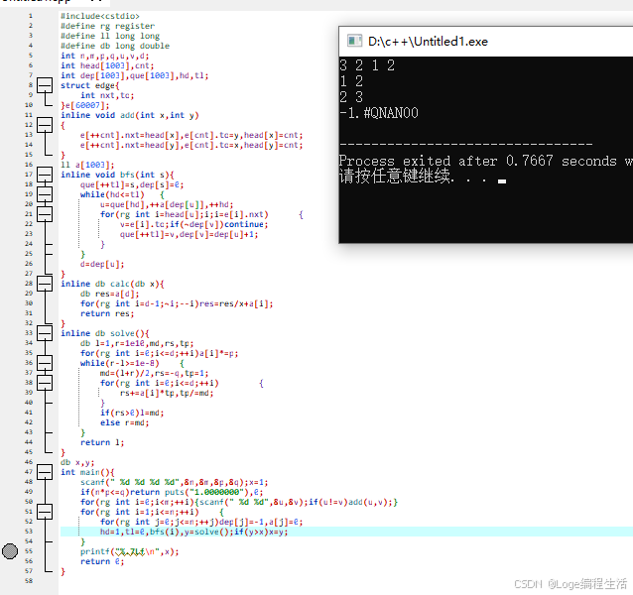Collapse the bfs function fold at line 17

(x=45, y=175)
